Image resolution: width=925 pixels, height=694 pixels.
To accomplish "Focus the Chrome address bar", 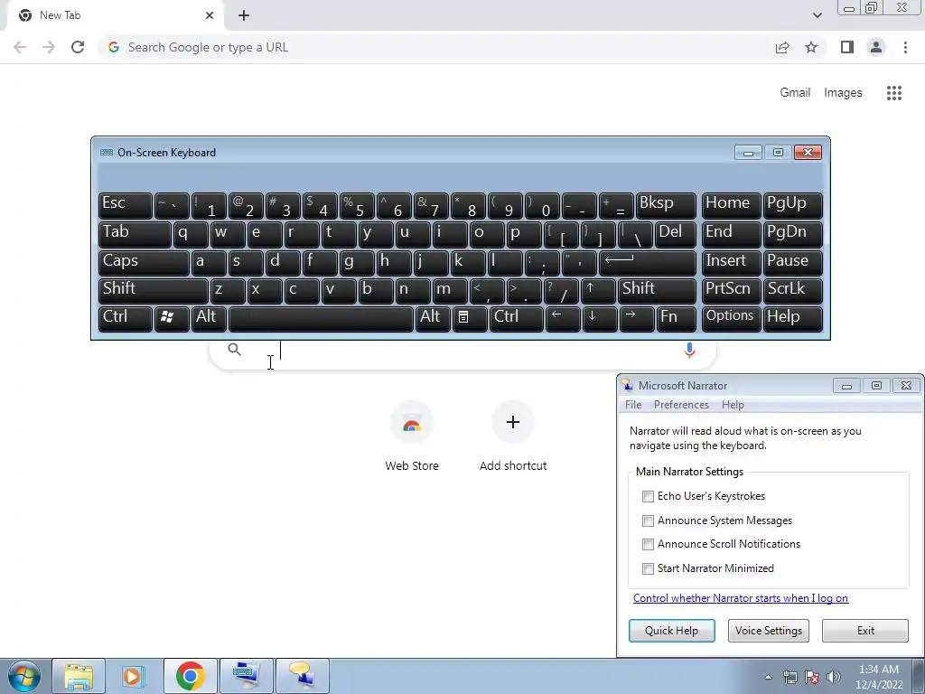I will 436,47.
